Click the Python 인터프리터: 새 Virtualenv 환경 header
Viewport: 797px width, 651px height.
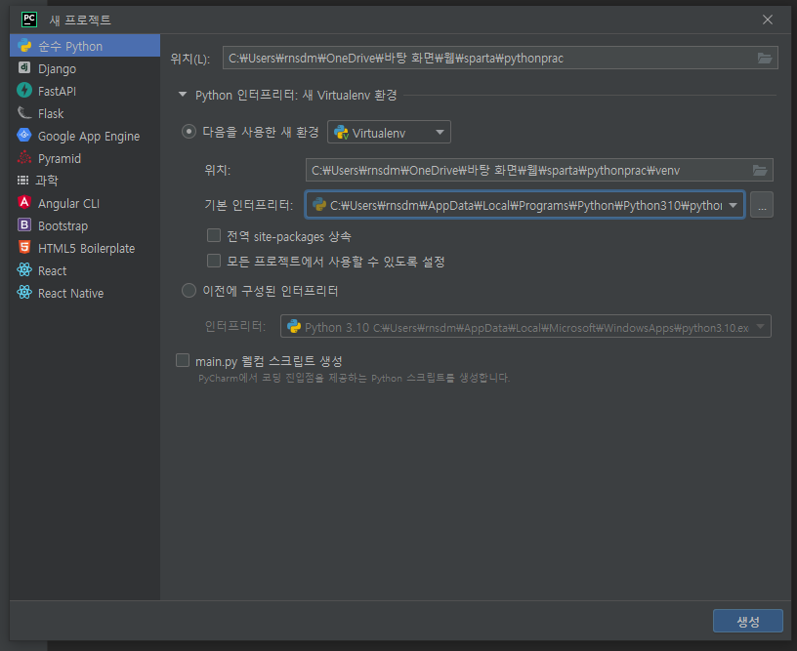[296, 95]
